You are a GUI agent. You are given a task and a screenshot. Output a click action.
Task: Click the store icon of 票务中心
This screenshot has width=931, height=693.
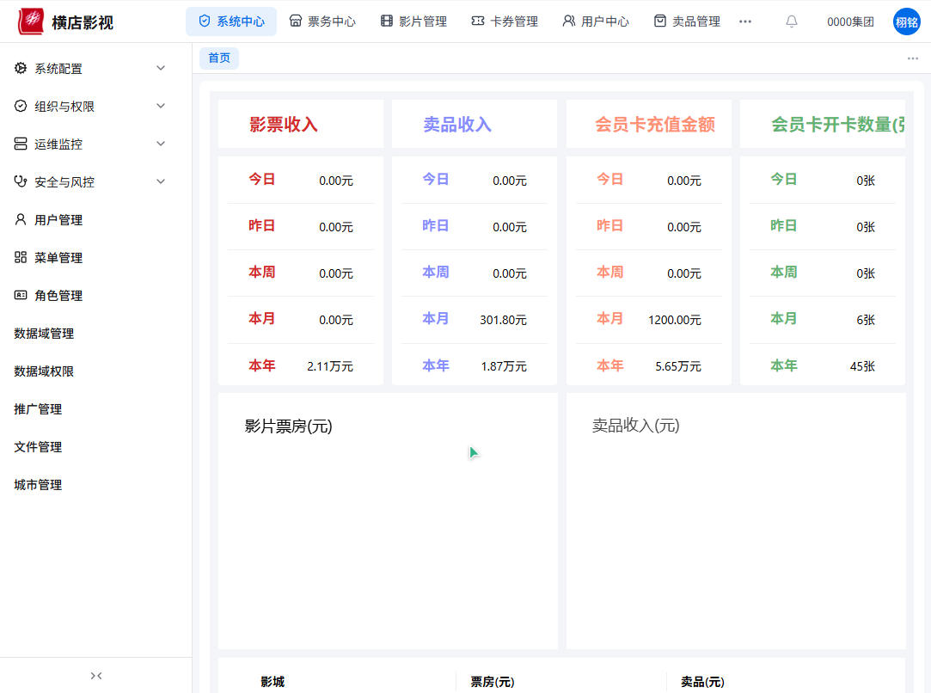(295, 21)
